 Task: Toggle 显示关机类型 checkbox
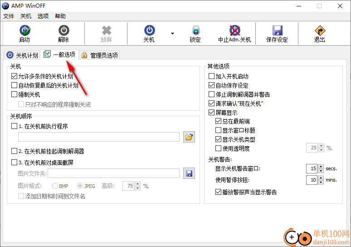(x=218, y=139)
